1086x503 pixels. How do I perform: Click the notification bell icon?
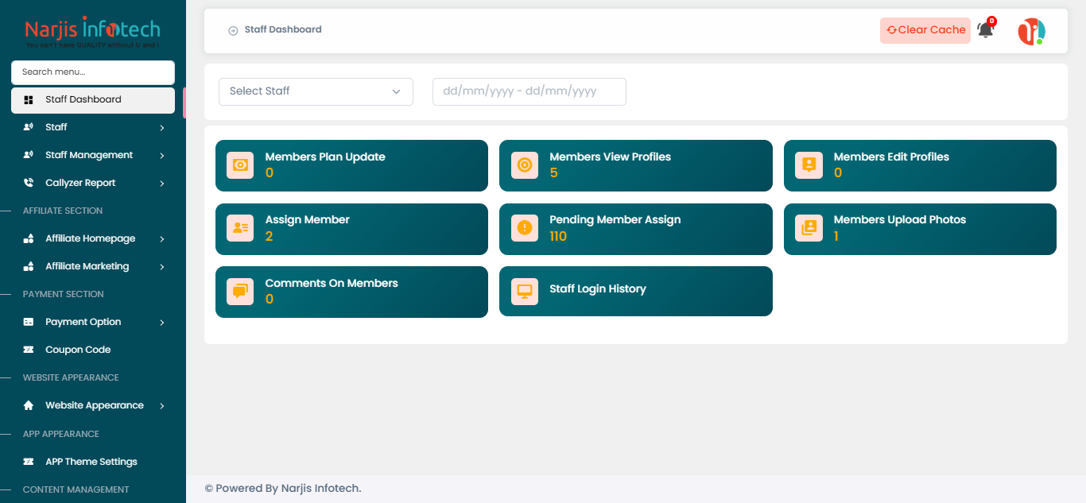click(985, 31)
